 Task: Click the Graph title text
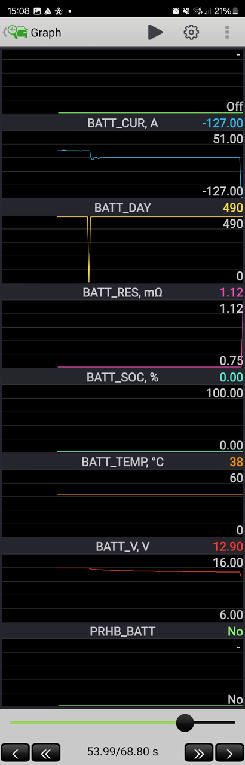pyautogui.click(x=46, y=33)
